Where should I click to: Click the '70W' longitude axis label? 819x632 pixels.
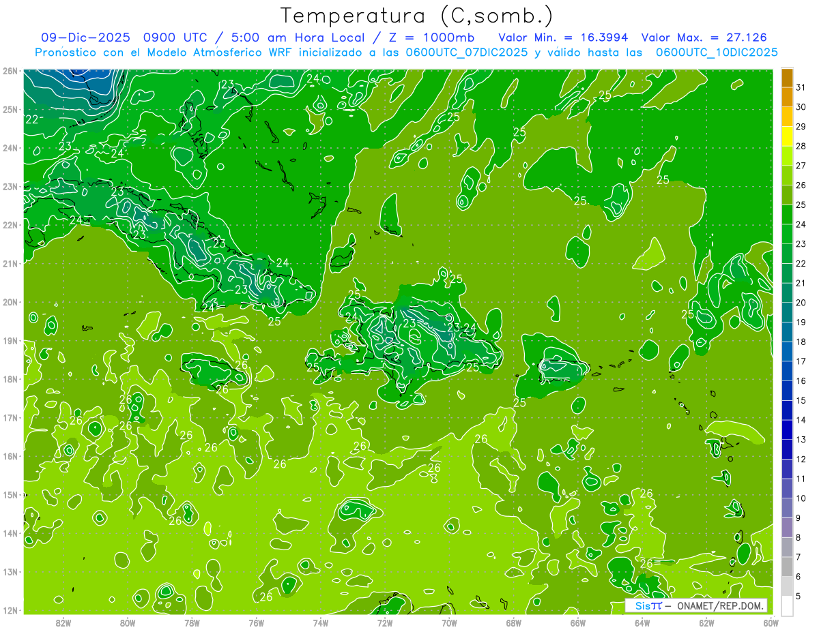pyautogui.click(x=449, y=622)
